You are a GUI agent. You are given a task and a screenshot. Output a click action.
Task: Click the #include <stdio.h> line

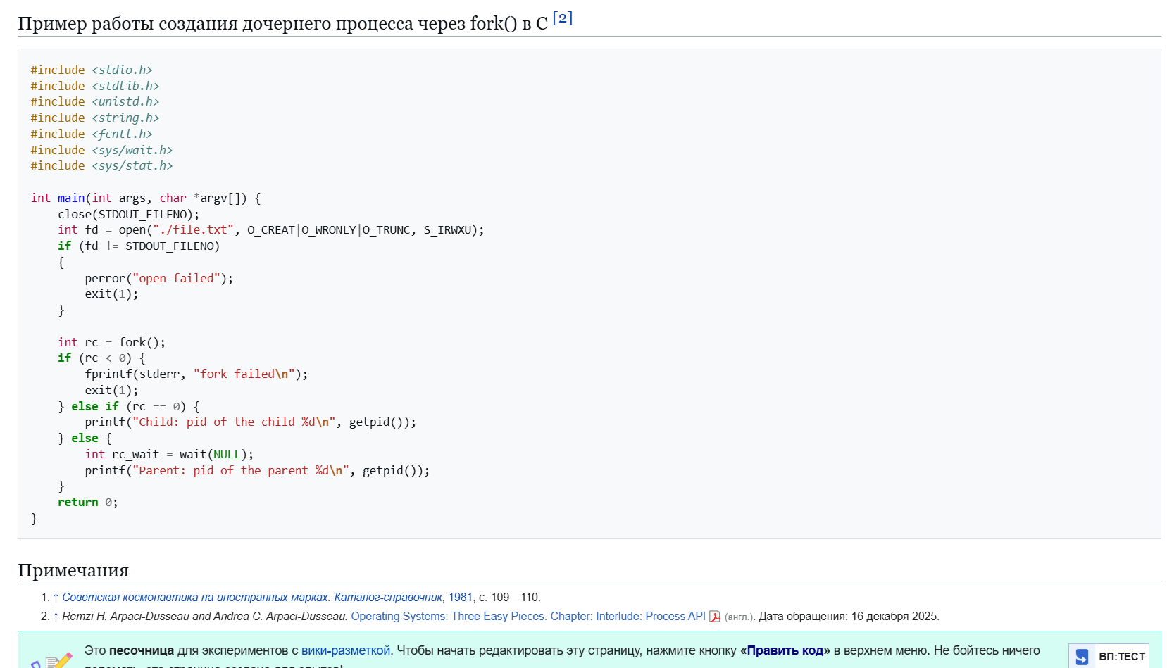pos(91,70)
